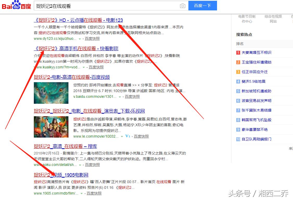Click the "10" rank badge beside 自卫队再瞒报门

pyautogui.click(x=238, y=139)
